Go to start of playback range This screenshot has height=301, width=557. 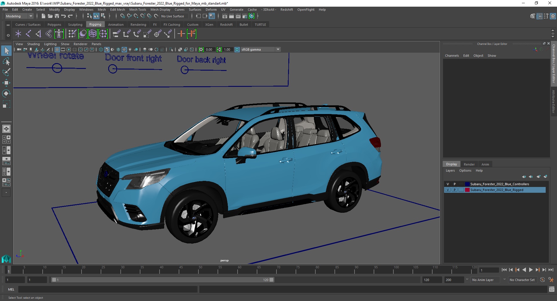(504, 270)
